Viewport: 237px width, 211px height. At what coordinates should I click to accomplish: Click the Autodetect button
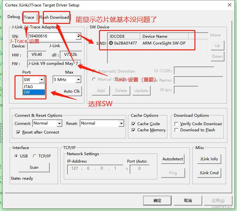pyautogui.click(x=173, y=159)
